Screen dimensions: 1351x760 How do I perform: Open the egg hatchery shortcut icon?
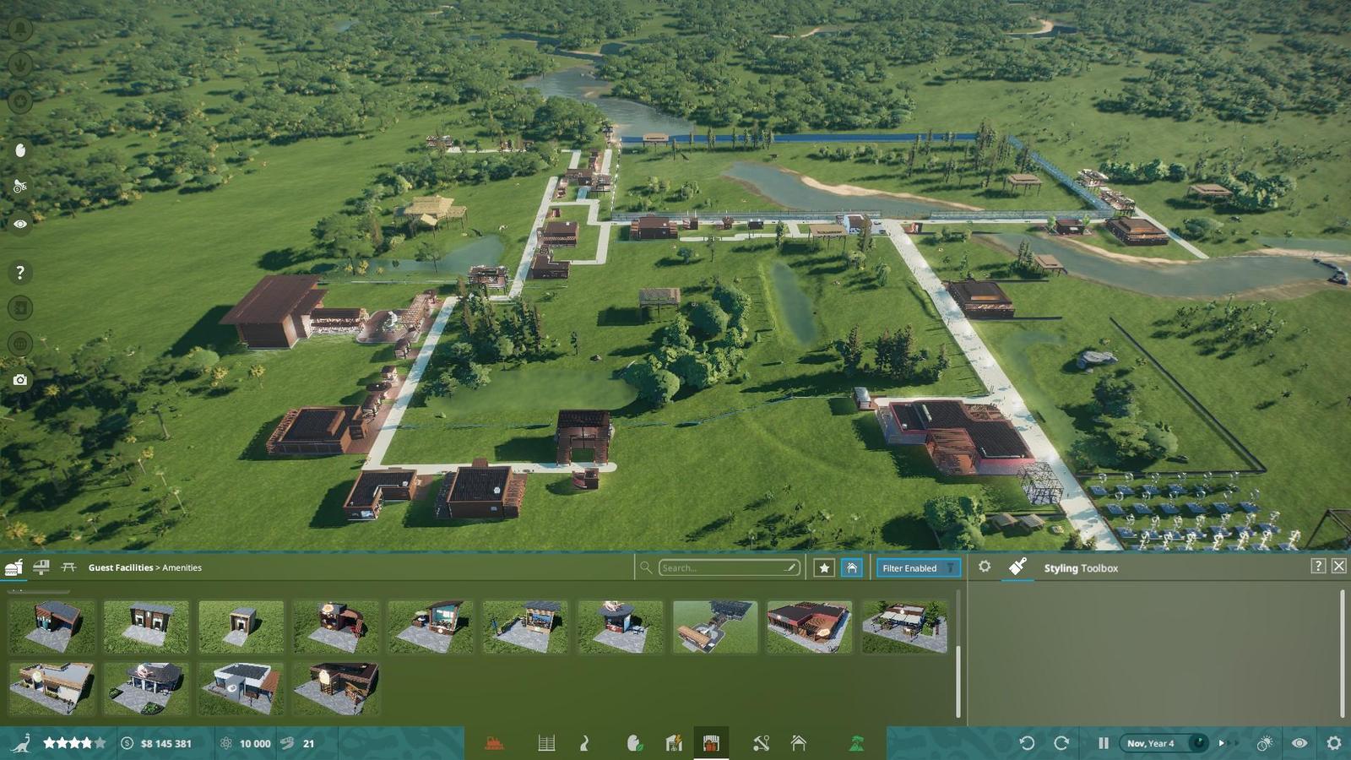(19, 150)
